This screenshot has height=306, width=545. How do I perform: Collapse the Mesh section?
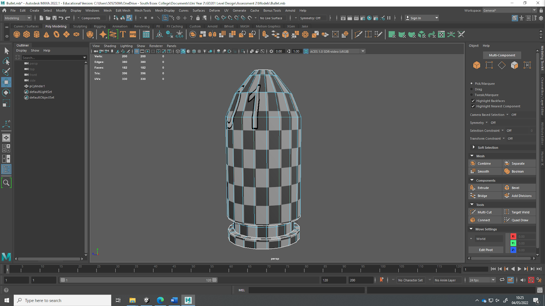[472, 156]
